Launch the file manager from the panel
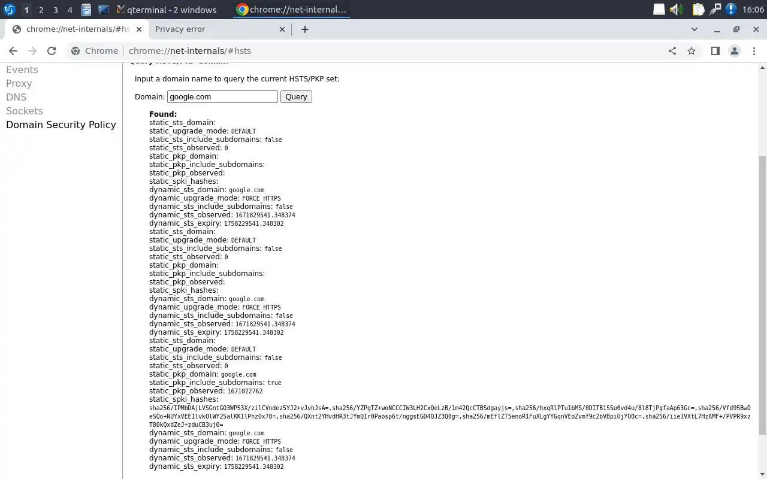 [x=86, y=10]
